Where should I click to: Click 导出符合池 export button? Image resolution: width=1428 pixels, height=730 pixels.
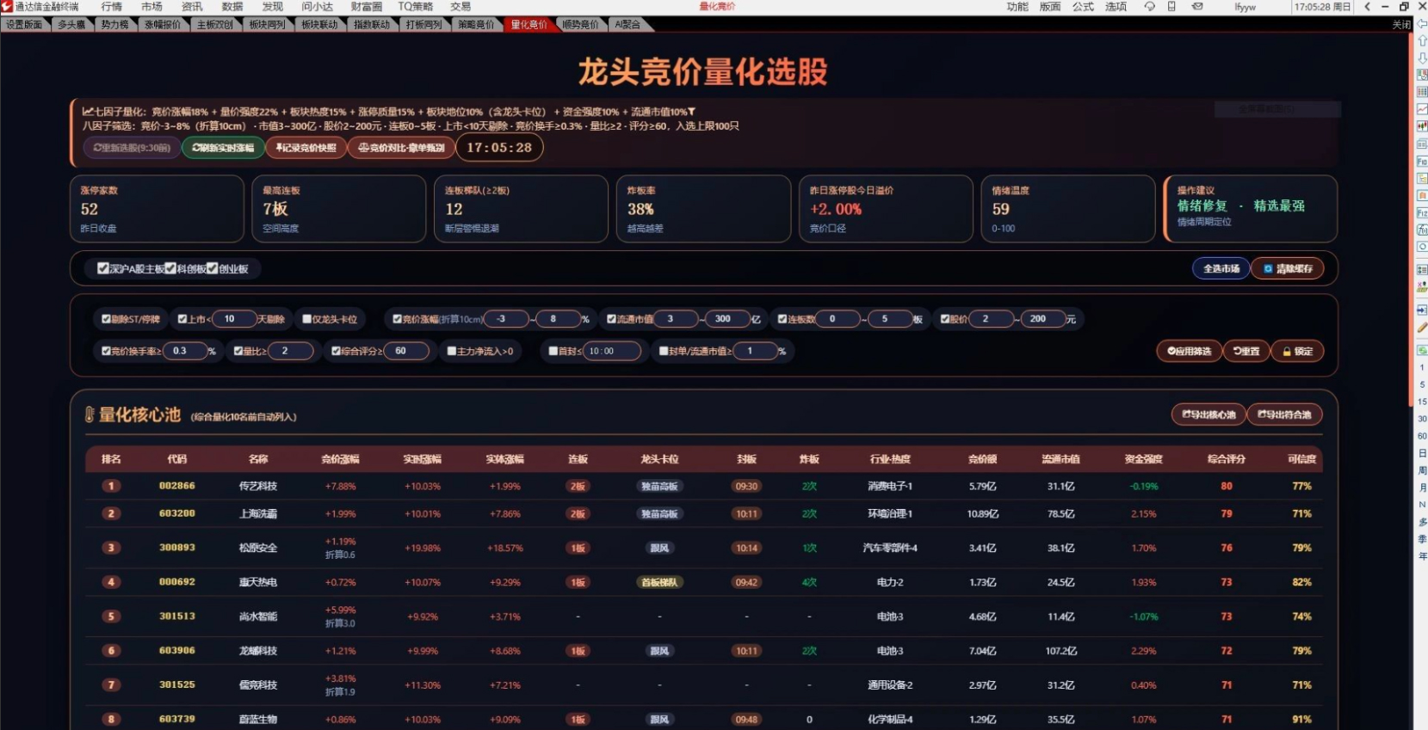click(x=1284, y=414)
